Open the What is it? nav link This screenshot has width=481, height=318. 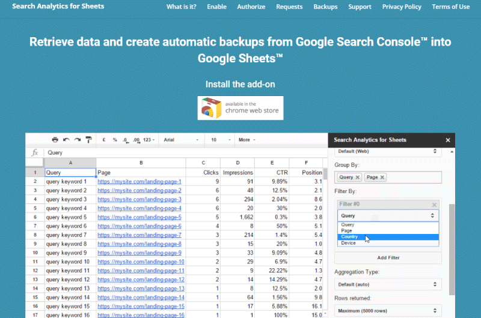(182, 7)
